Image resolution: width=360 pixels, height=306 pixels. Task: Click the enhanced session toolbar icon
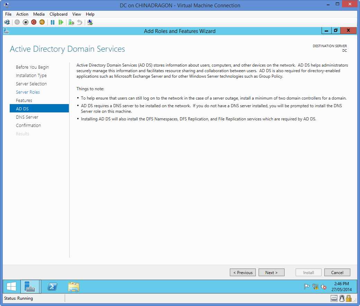point(90,22)
